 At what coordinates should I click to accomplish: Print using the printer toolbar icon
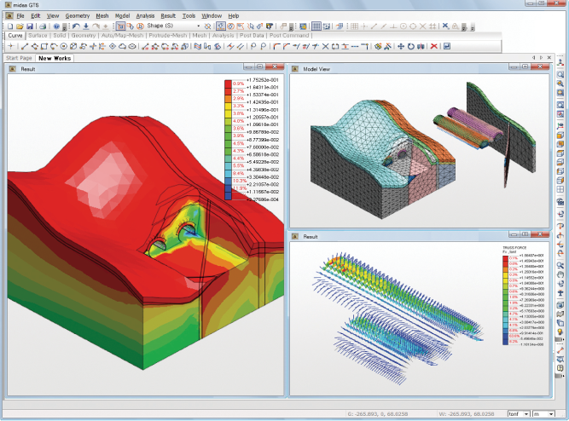pyautogui.click(x=43, y=26)
